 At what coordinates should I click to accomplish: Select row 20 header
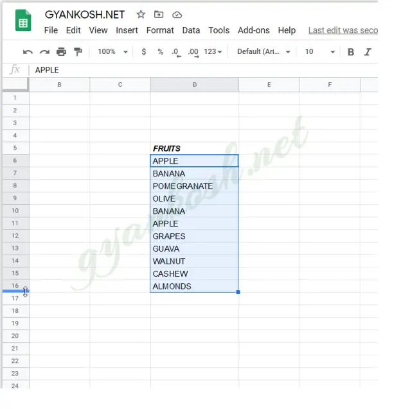[15, 336]
